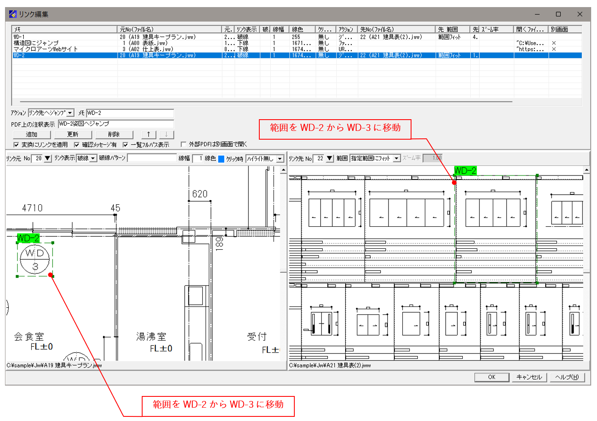The image size is (597, 421).
Task: Open the クリック時 dropdown showing ハイライト無し
Action: click(280, 158)
